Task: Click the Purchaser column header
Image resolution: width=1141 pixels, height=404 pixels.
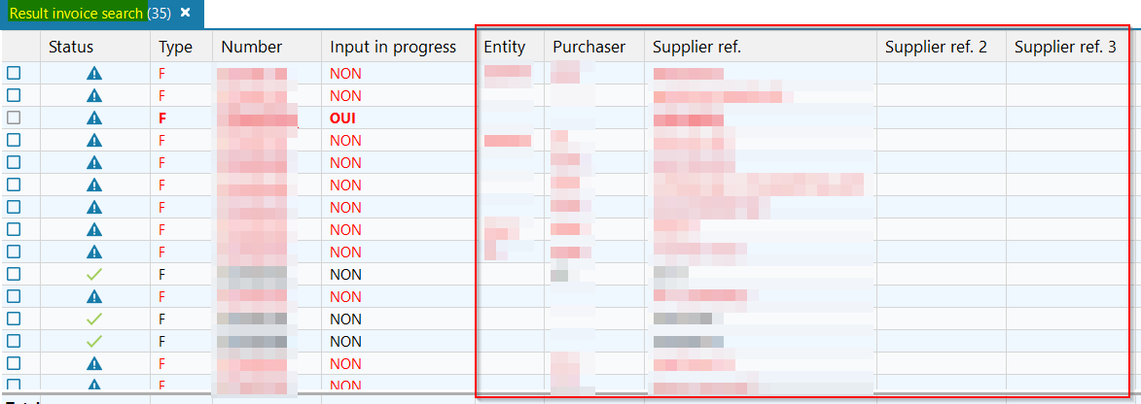Action: click(x=589, y=47)
